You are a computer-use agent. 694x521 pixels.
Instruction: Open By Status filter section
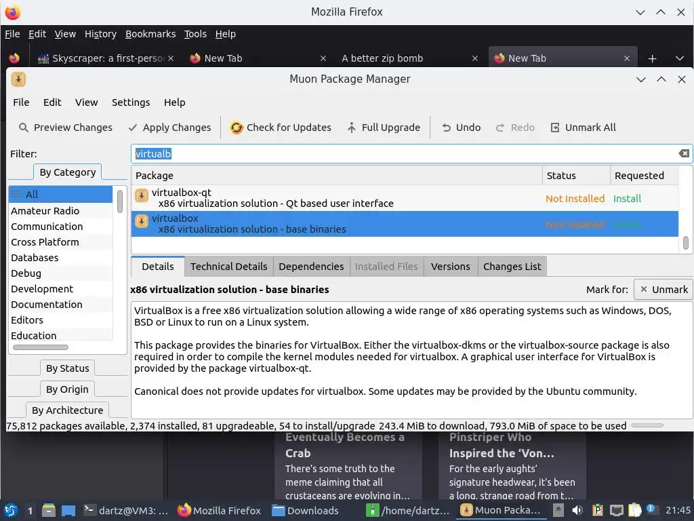(x=67, y=368)
